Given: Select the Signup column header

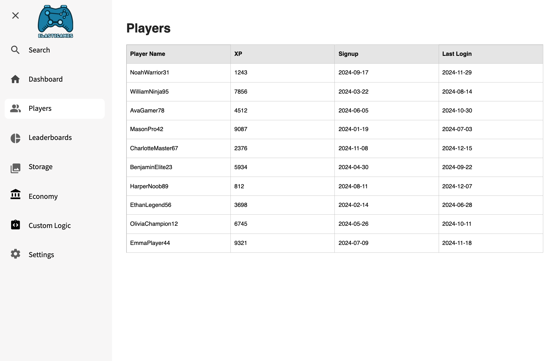Looking at the screenshot, I should 348,54.
